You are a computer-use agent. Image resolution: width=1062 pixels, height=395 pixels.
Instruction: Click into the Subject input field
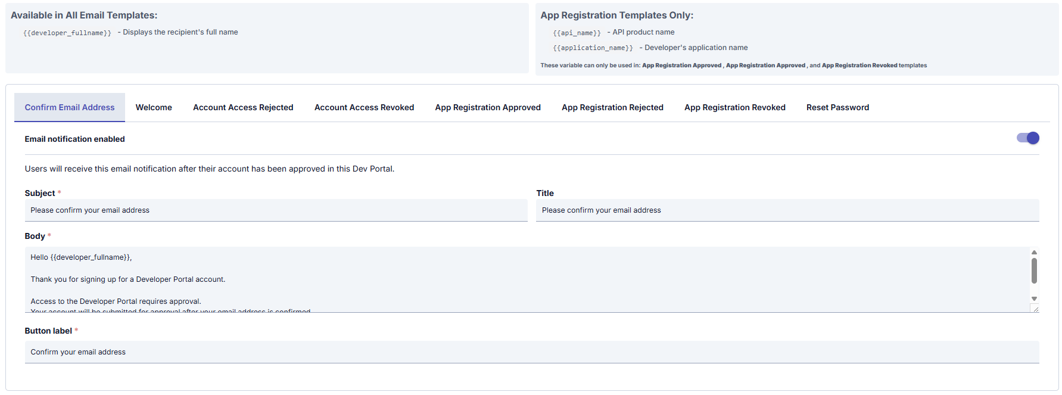pos(276,210)
